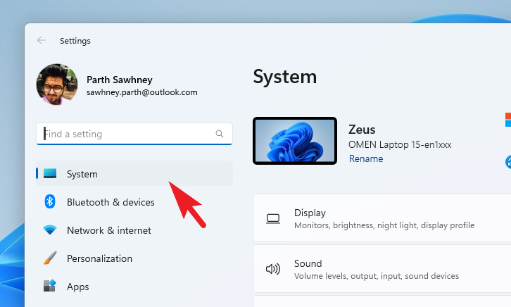Click the Find a setting search box
Image resolution: width=511 pixels, height=307 pixels.
(x=134, y=134)
